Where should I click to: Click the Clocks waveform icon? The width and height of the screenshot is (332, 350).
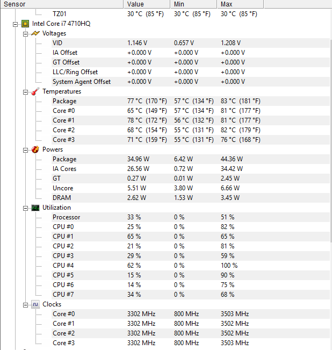point(35,304)
